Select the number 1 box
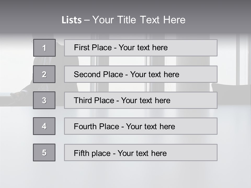The image size is (251, 188). 44,48
